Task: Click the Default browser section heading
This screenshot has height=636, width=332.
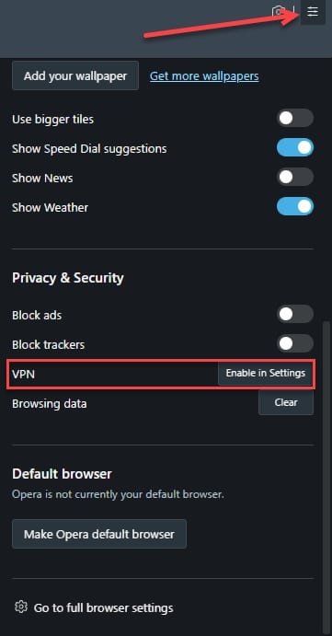Action: pyautogui.click(x=62, y=473)
